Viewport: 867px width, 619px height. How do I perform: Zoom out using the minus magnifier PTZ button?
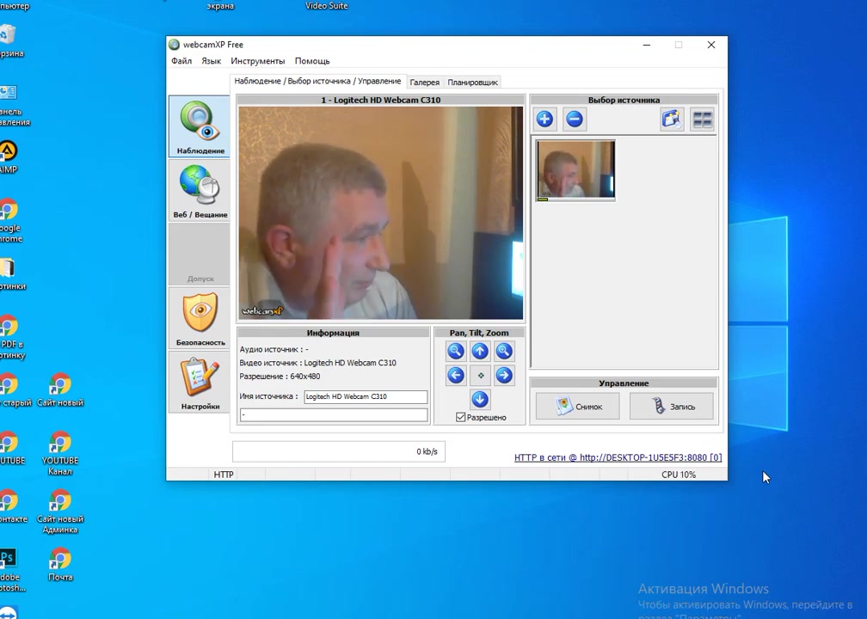[x=456, y=351]
